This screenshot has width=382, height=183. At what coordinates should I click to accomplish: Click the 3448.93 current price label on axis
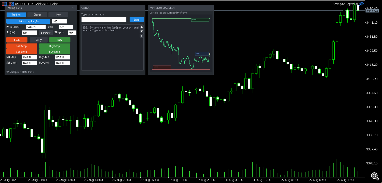pyautogui.click(x=371, y=11)
